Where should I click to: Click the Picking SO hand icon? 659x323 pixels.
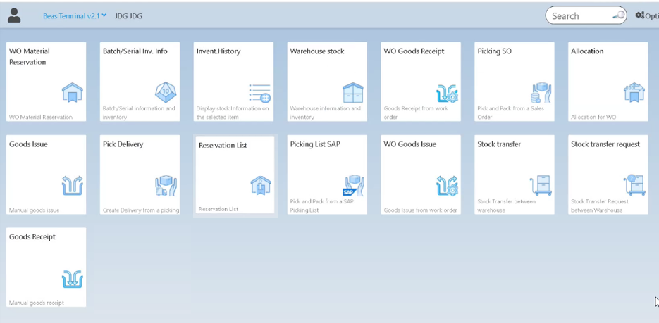[x=541, y=93]
